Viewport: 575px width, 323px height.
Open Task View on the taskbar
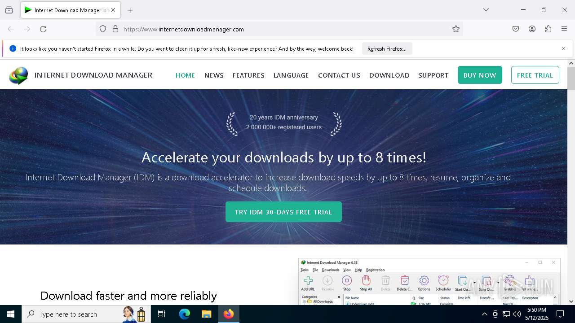(162, 314)
